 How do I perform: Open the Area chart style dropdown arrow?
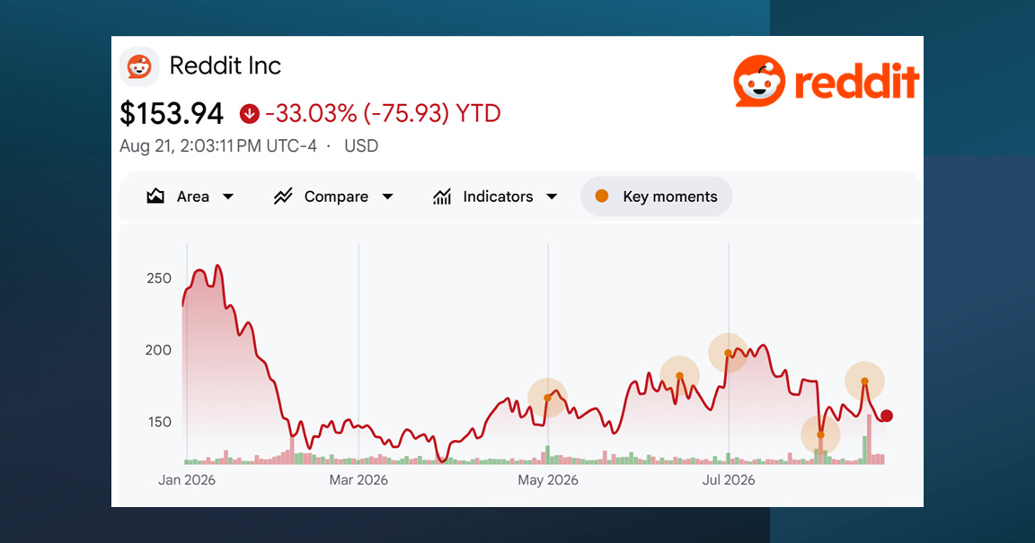(x=227, y=197)
